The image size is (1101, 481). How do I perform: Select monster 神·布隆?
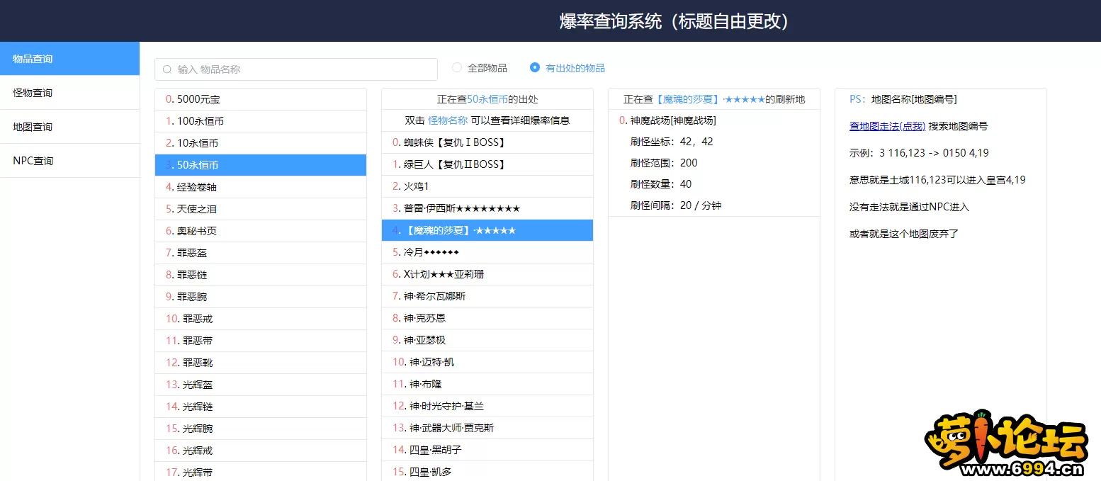pyautogui.click(x=487, y=385)
